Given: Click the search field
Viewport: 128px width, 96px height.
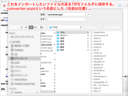Looking at the screenshot, I should pyautogui.click(x=102, y=27).
